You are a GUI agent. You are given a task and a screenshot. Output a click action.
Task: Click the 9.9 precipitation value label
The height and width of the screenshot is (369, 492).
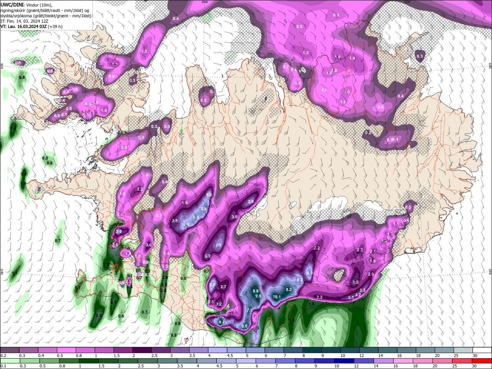click(x=258, y=296)
